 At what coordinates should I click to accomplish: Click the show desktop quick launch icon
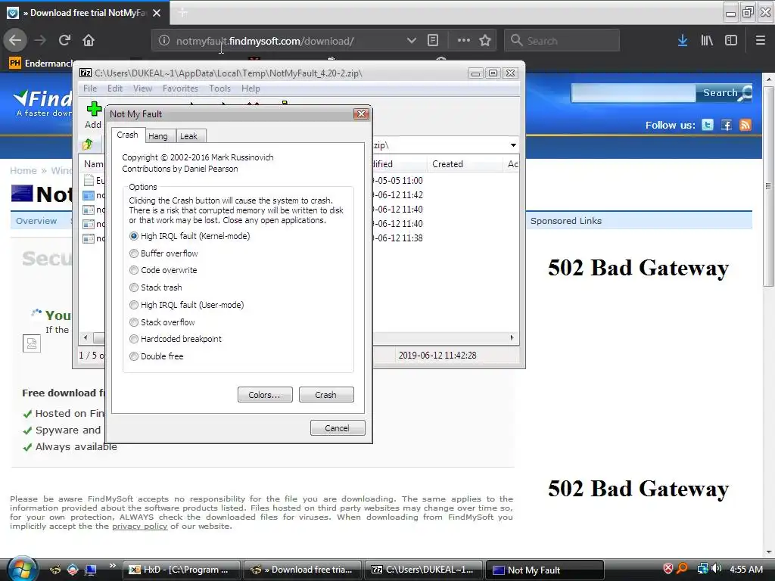coord(91,570)
